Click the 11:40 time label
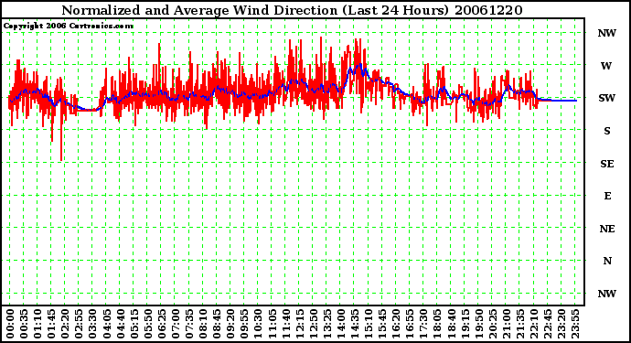Viewport: 631px width, 343px height. coord(285,324)
